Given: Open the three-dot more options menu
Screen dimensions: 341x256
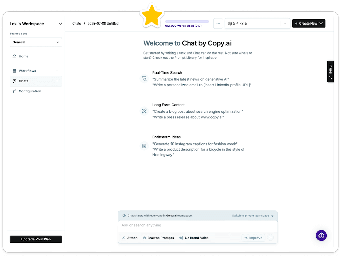Looking at the screenshot, I should [218, 24].
